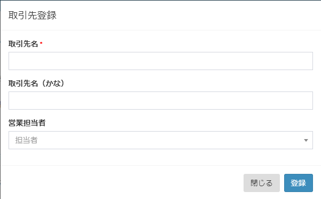The height and width of the screenshot is (199, 321).
Task: Click the dropdown arrow in 営業担当者 field
Action: (306, 140)
